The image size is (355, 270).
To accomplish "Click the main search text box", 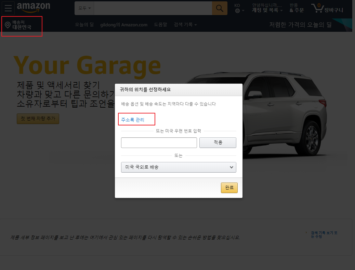I will tap(153, 9).
